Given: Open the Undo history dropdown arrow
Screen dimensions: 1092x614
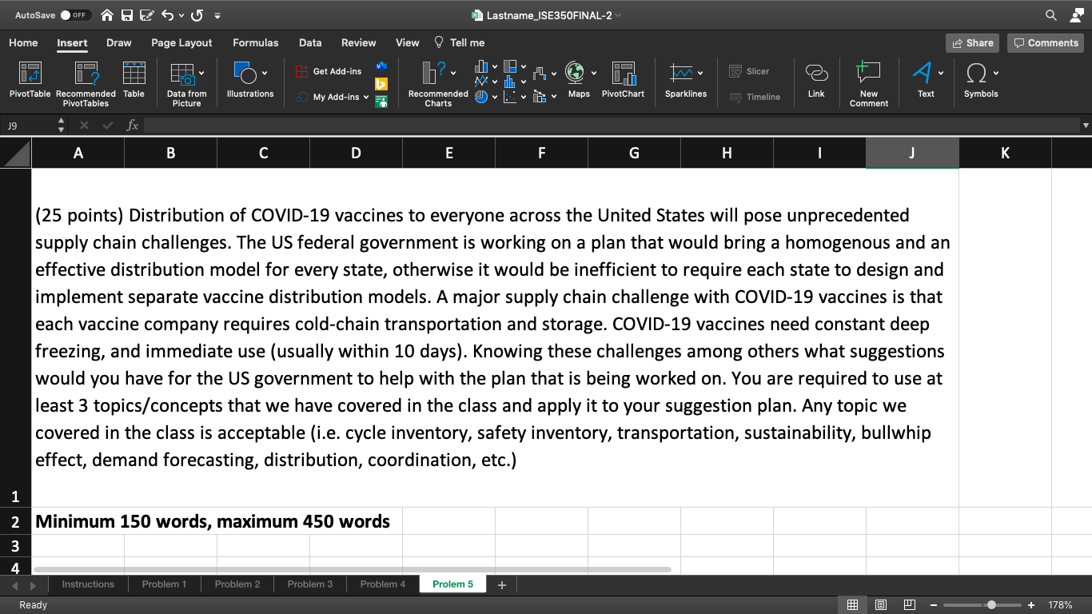Looking at the screenshot, I should point(181,15).
